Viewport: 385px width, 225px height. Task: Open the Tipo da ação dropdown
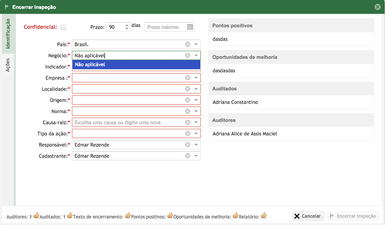click(196, 133)
